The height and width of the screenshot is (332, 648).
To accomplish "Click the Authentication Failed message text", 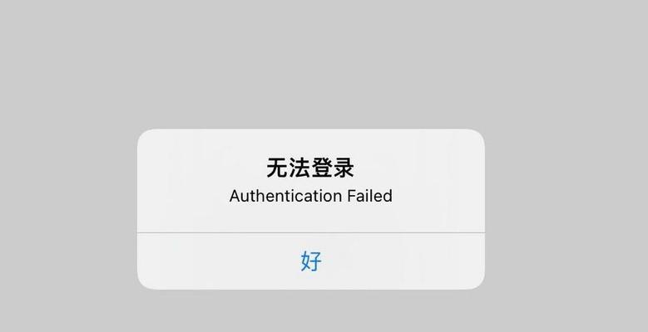I will point(311,196).
